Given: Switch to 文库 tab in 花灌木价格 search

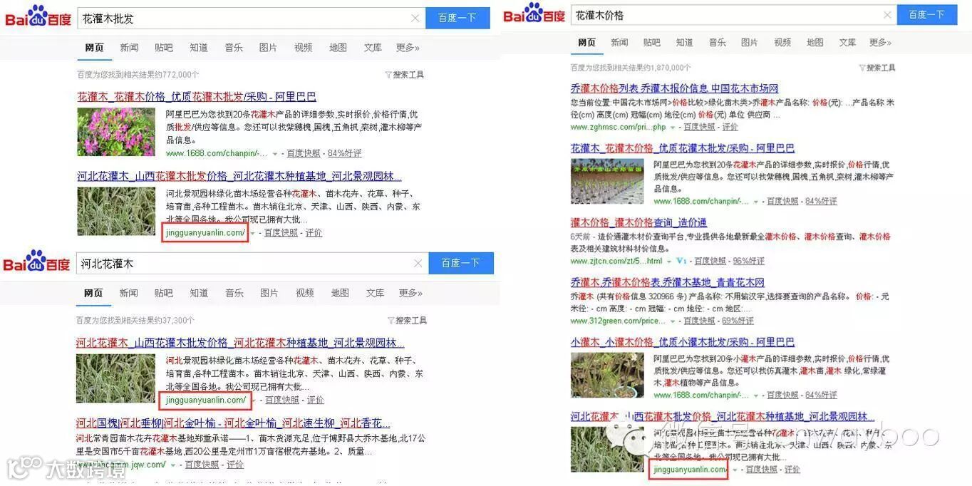Looking at the screenshot, I should coord(847,43).
